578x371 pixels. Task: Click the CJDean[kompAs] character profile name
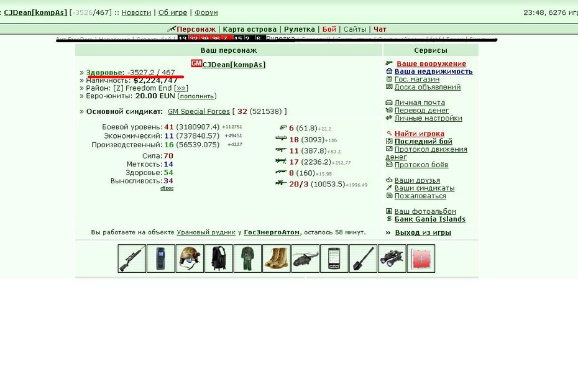[234, 65]
